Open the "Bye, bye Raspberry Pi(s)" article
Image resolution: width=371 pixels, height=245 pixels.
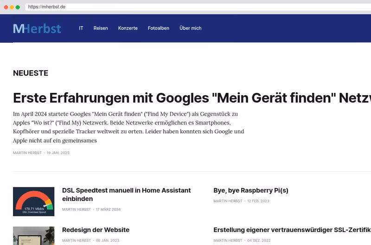251,190
